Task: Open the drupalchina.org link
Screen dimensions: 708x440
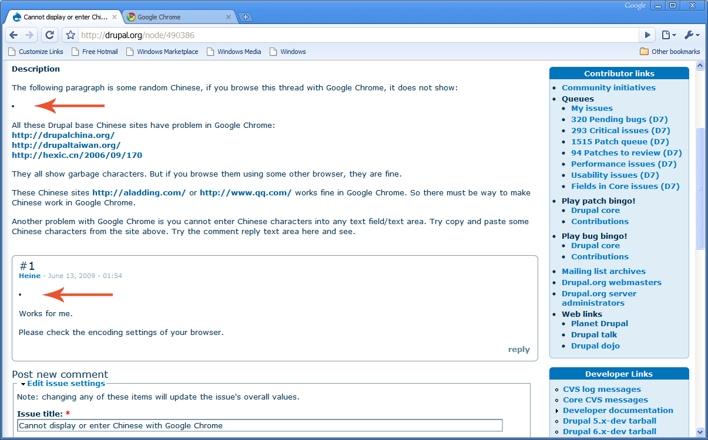Action: (63, 135)
